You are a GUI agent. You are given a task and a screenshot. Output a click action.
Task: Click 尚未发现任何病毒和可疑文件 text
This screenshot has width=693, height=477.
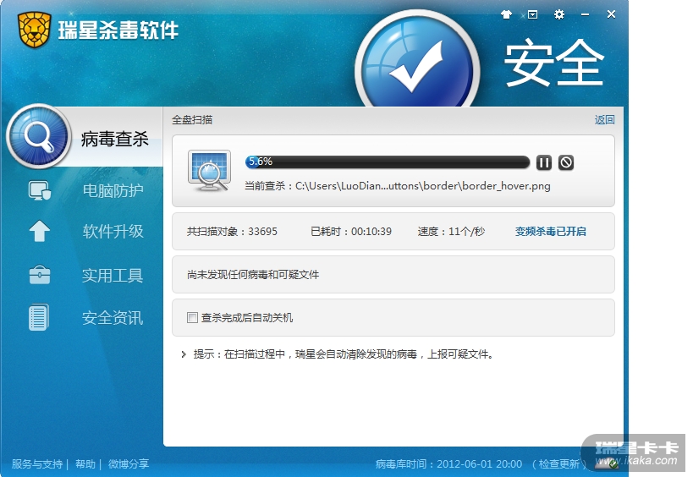point(253,275)
